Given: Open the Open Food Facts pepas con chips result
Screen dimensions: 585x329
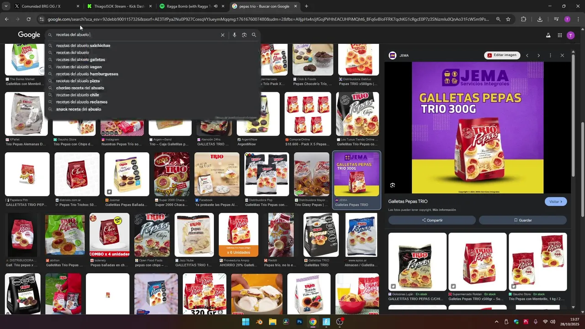Looking at the screenshot, I should [x=152, y=235].
